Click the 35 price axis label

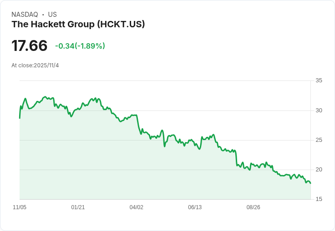319,81
